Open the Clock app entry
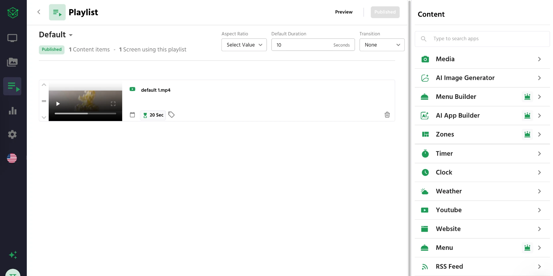 [482, 172]
